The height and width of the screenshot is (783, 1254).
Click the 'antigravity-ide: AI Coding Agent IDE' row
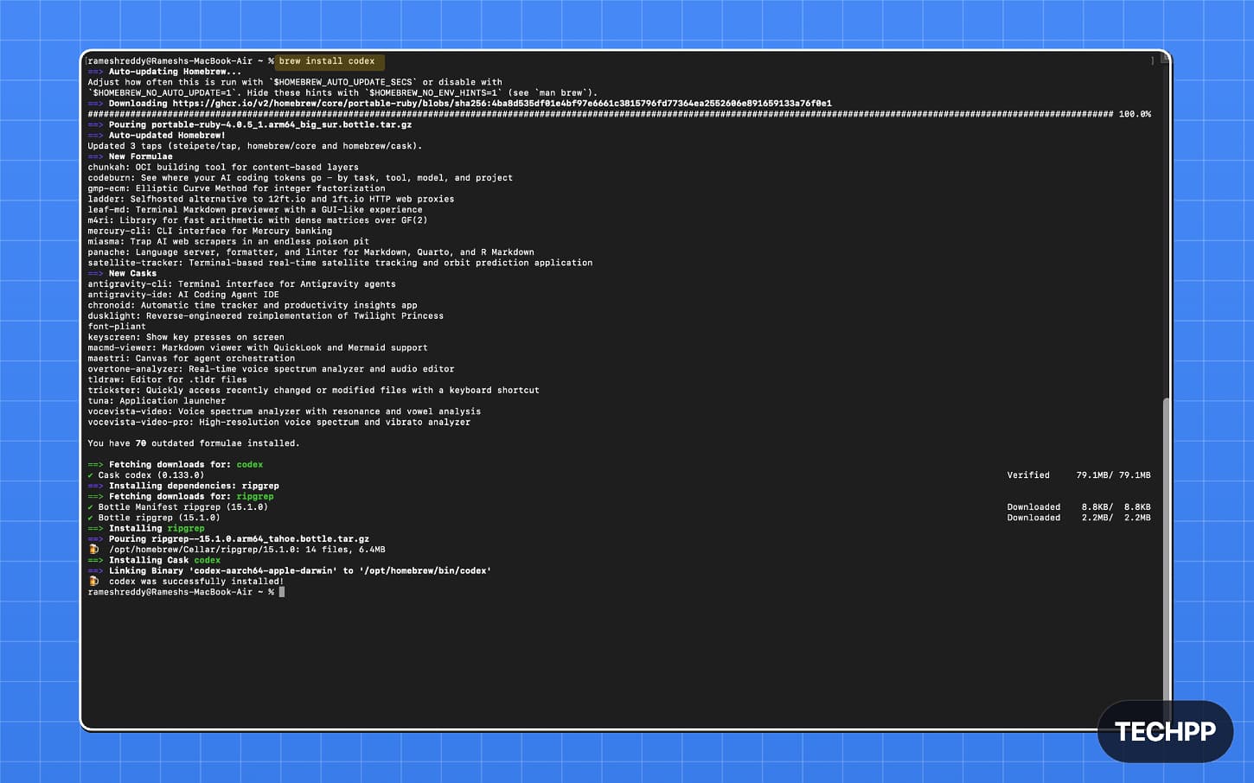pyautogui.click(x=183, y=295)
